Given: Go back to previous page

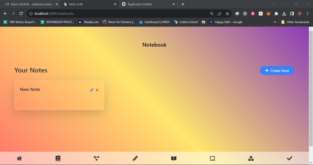Looking at the screenshot, I should point(5,14).
